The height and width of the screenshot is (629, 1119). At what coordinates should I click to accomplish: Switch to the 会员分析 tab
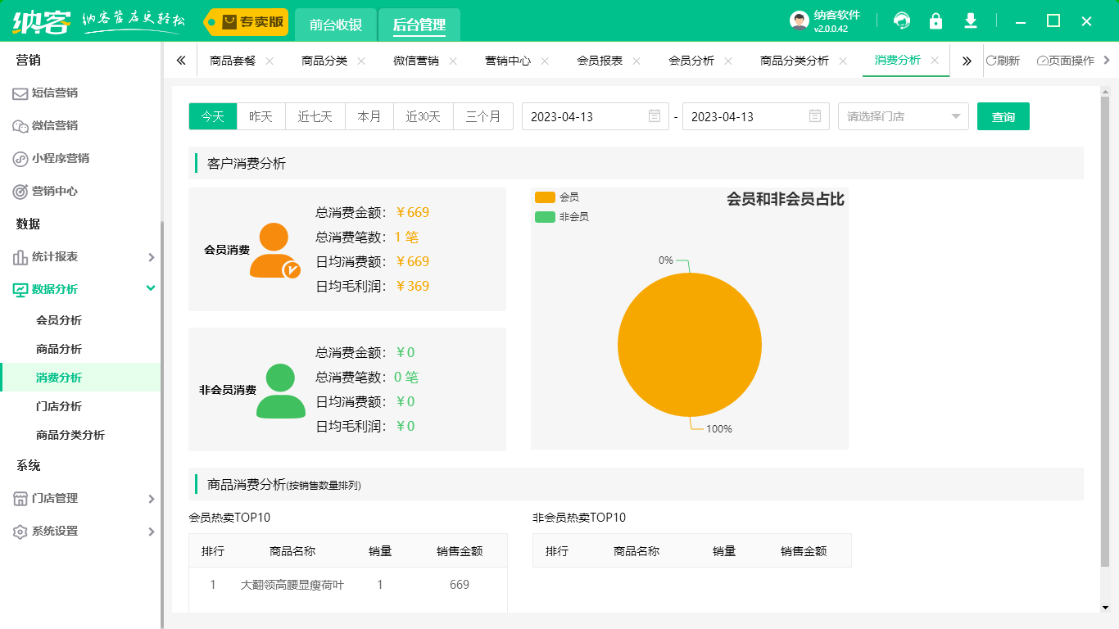(689, 60)
